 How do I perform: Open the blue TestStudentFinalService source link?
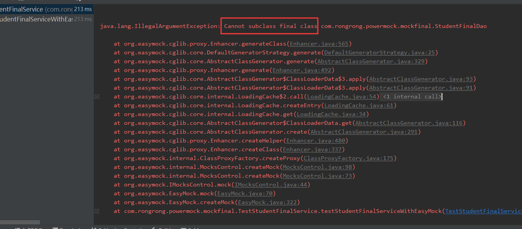(x=483, y=211)
